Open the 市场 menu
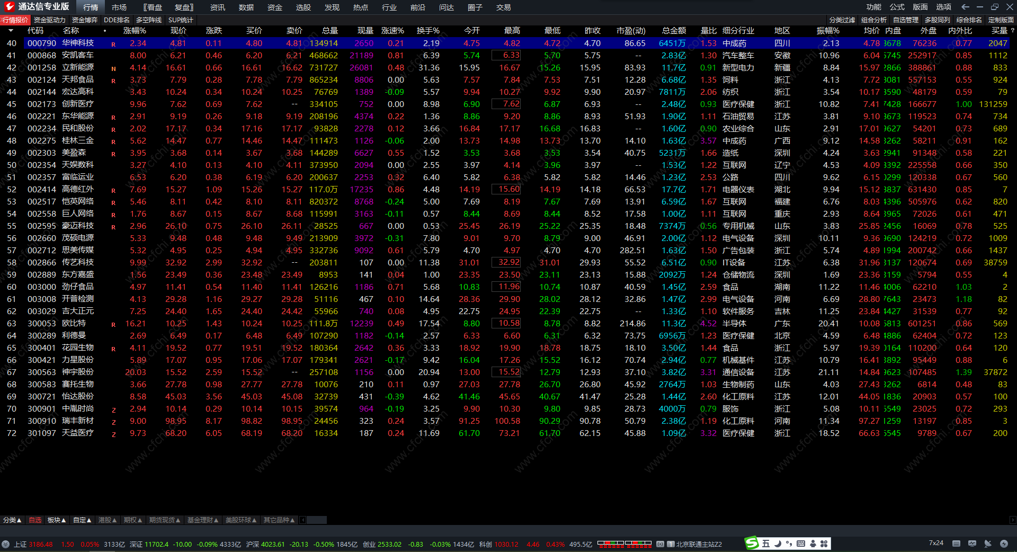This screenshot has width=1017, height=552. [119, 7]
